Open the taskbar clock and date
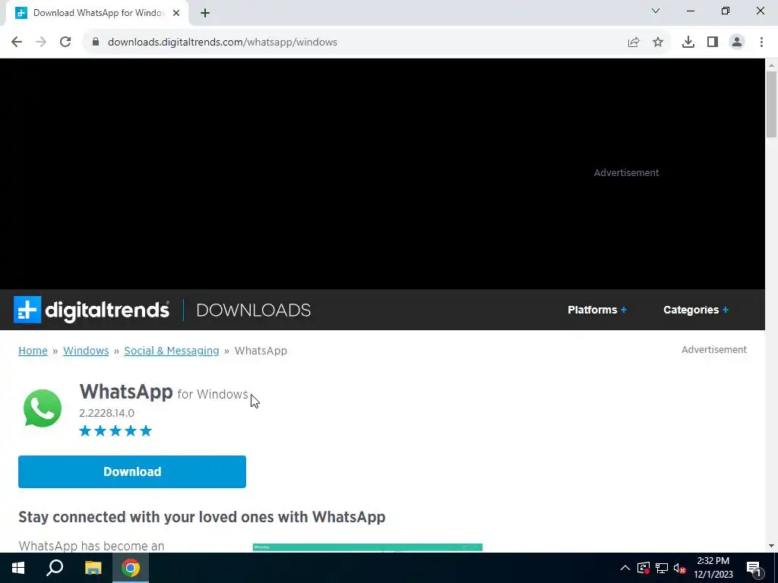Screen dimensions: 778x583 pyautogui.click(x=713, y=568)
